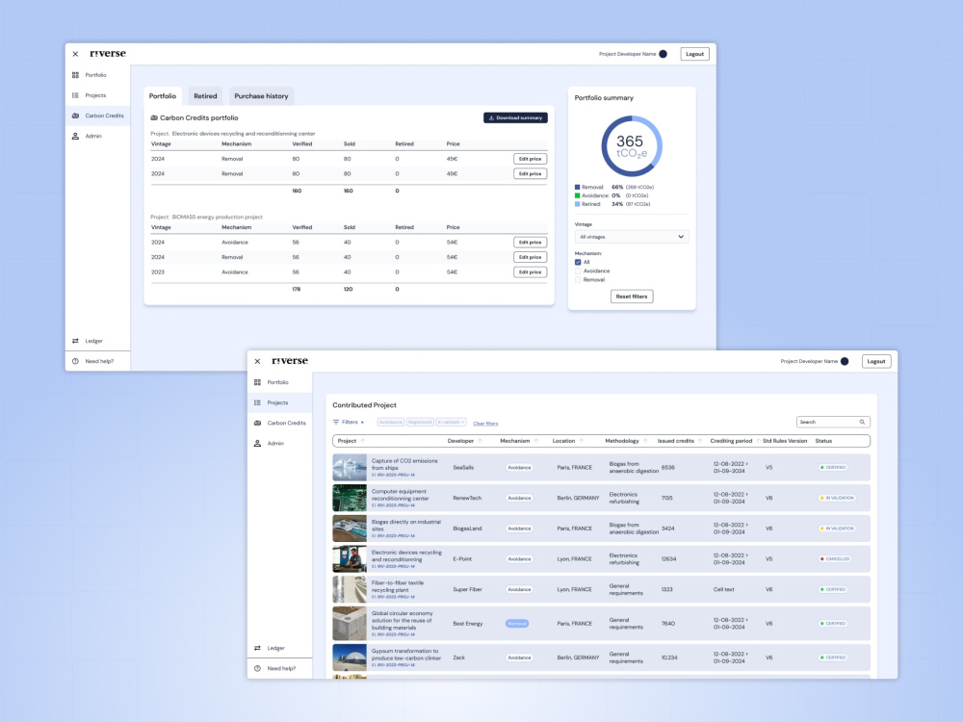Screen dimensions: 963x722
Task: Click the Need help question icon in Carbon Credits window
Action: pyautogui.click(x=75, y=361)
